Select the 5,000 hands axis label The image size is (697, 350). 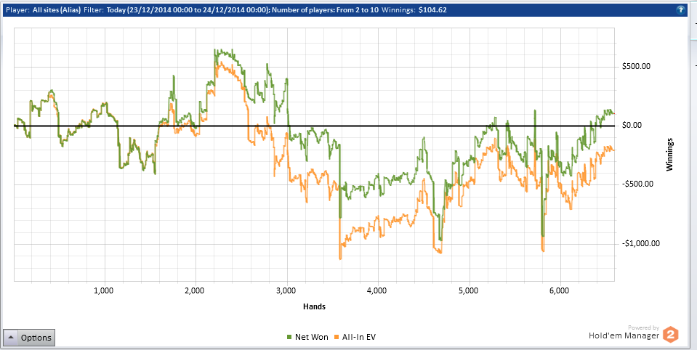click(x=469, y=291)
